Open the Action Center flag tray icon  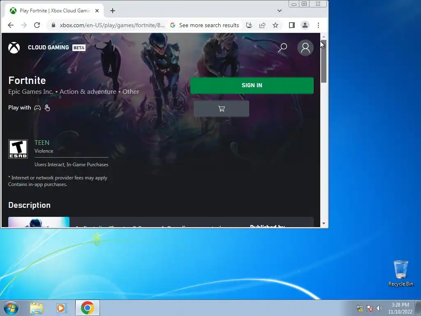(370, 308)
